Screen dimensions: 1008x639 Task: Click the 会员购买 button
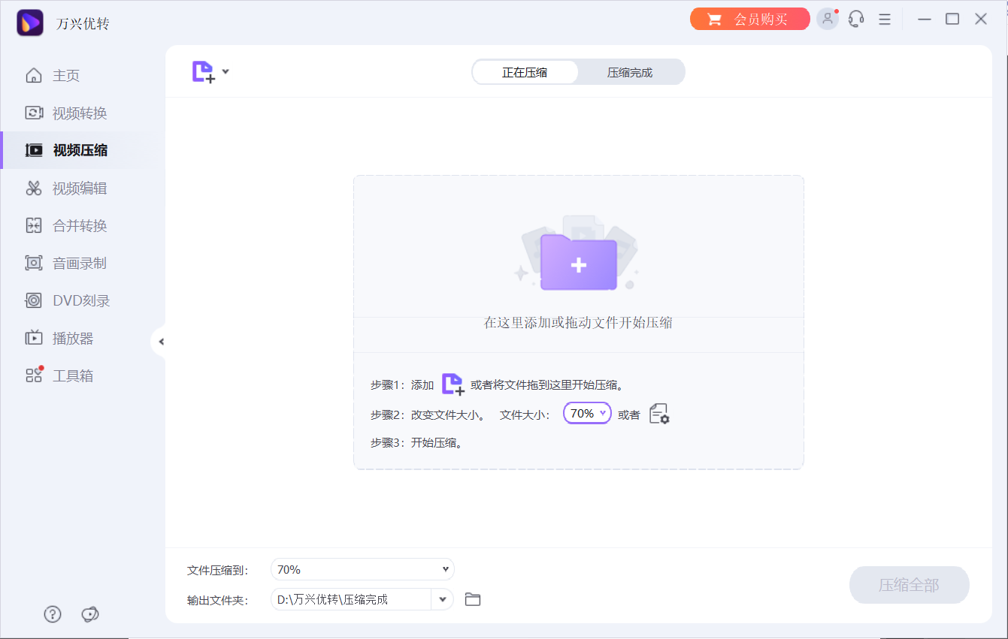(749, 20)
